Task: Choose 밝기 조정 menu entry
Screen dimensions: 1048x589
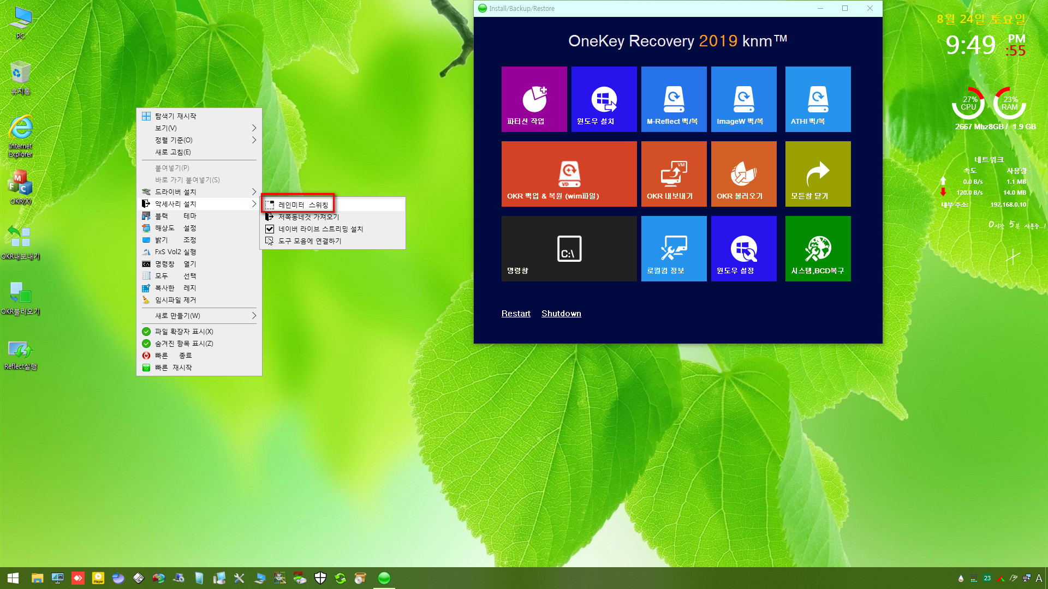Action: pyautogui.click(x=199, y=240)
